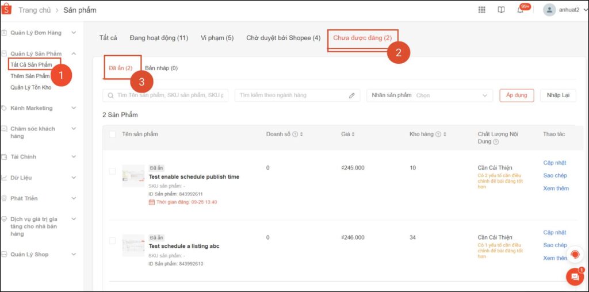Tick the select-all products checkbox in header
Image resolution: width=589 pixels, height=292 pixels.
pyautogui.click(x=112, y=135)
